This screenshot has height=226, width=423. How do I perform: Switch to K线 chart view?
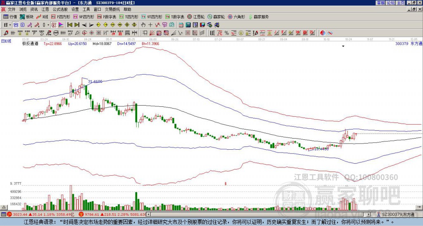(x=42, y=16)
